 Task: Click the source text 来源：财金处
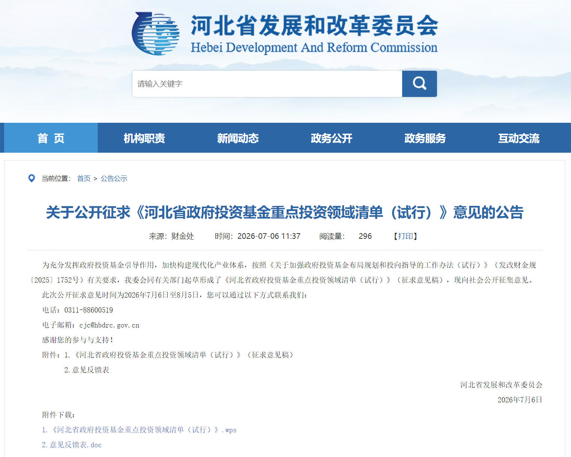(171, 236)
